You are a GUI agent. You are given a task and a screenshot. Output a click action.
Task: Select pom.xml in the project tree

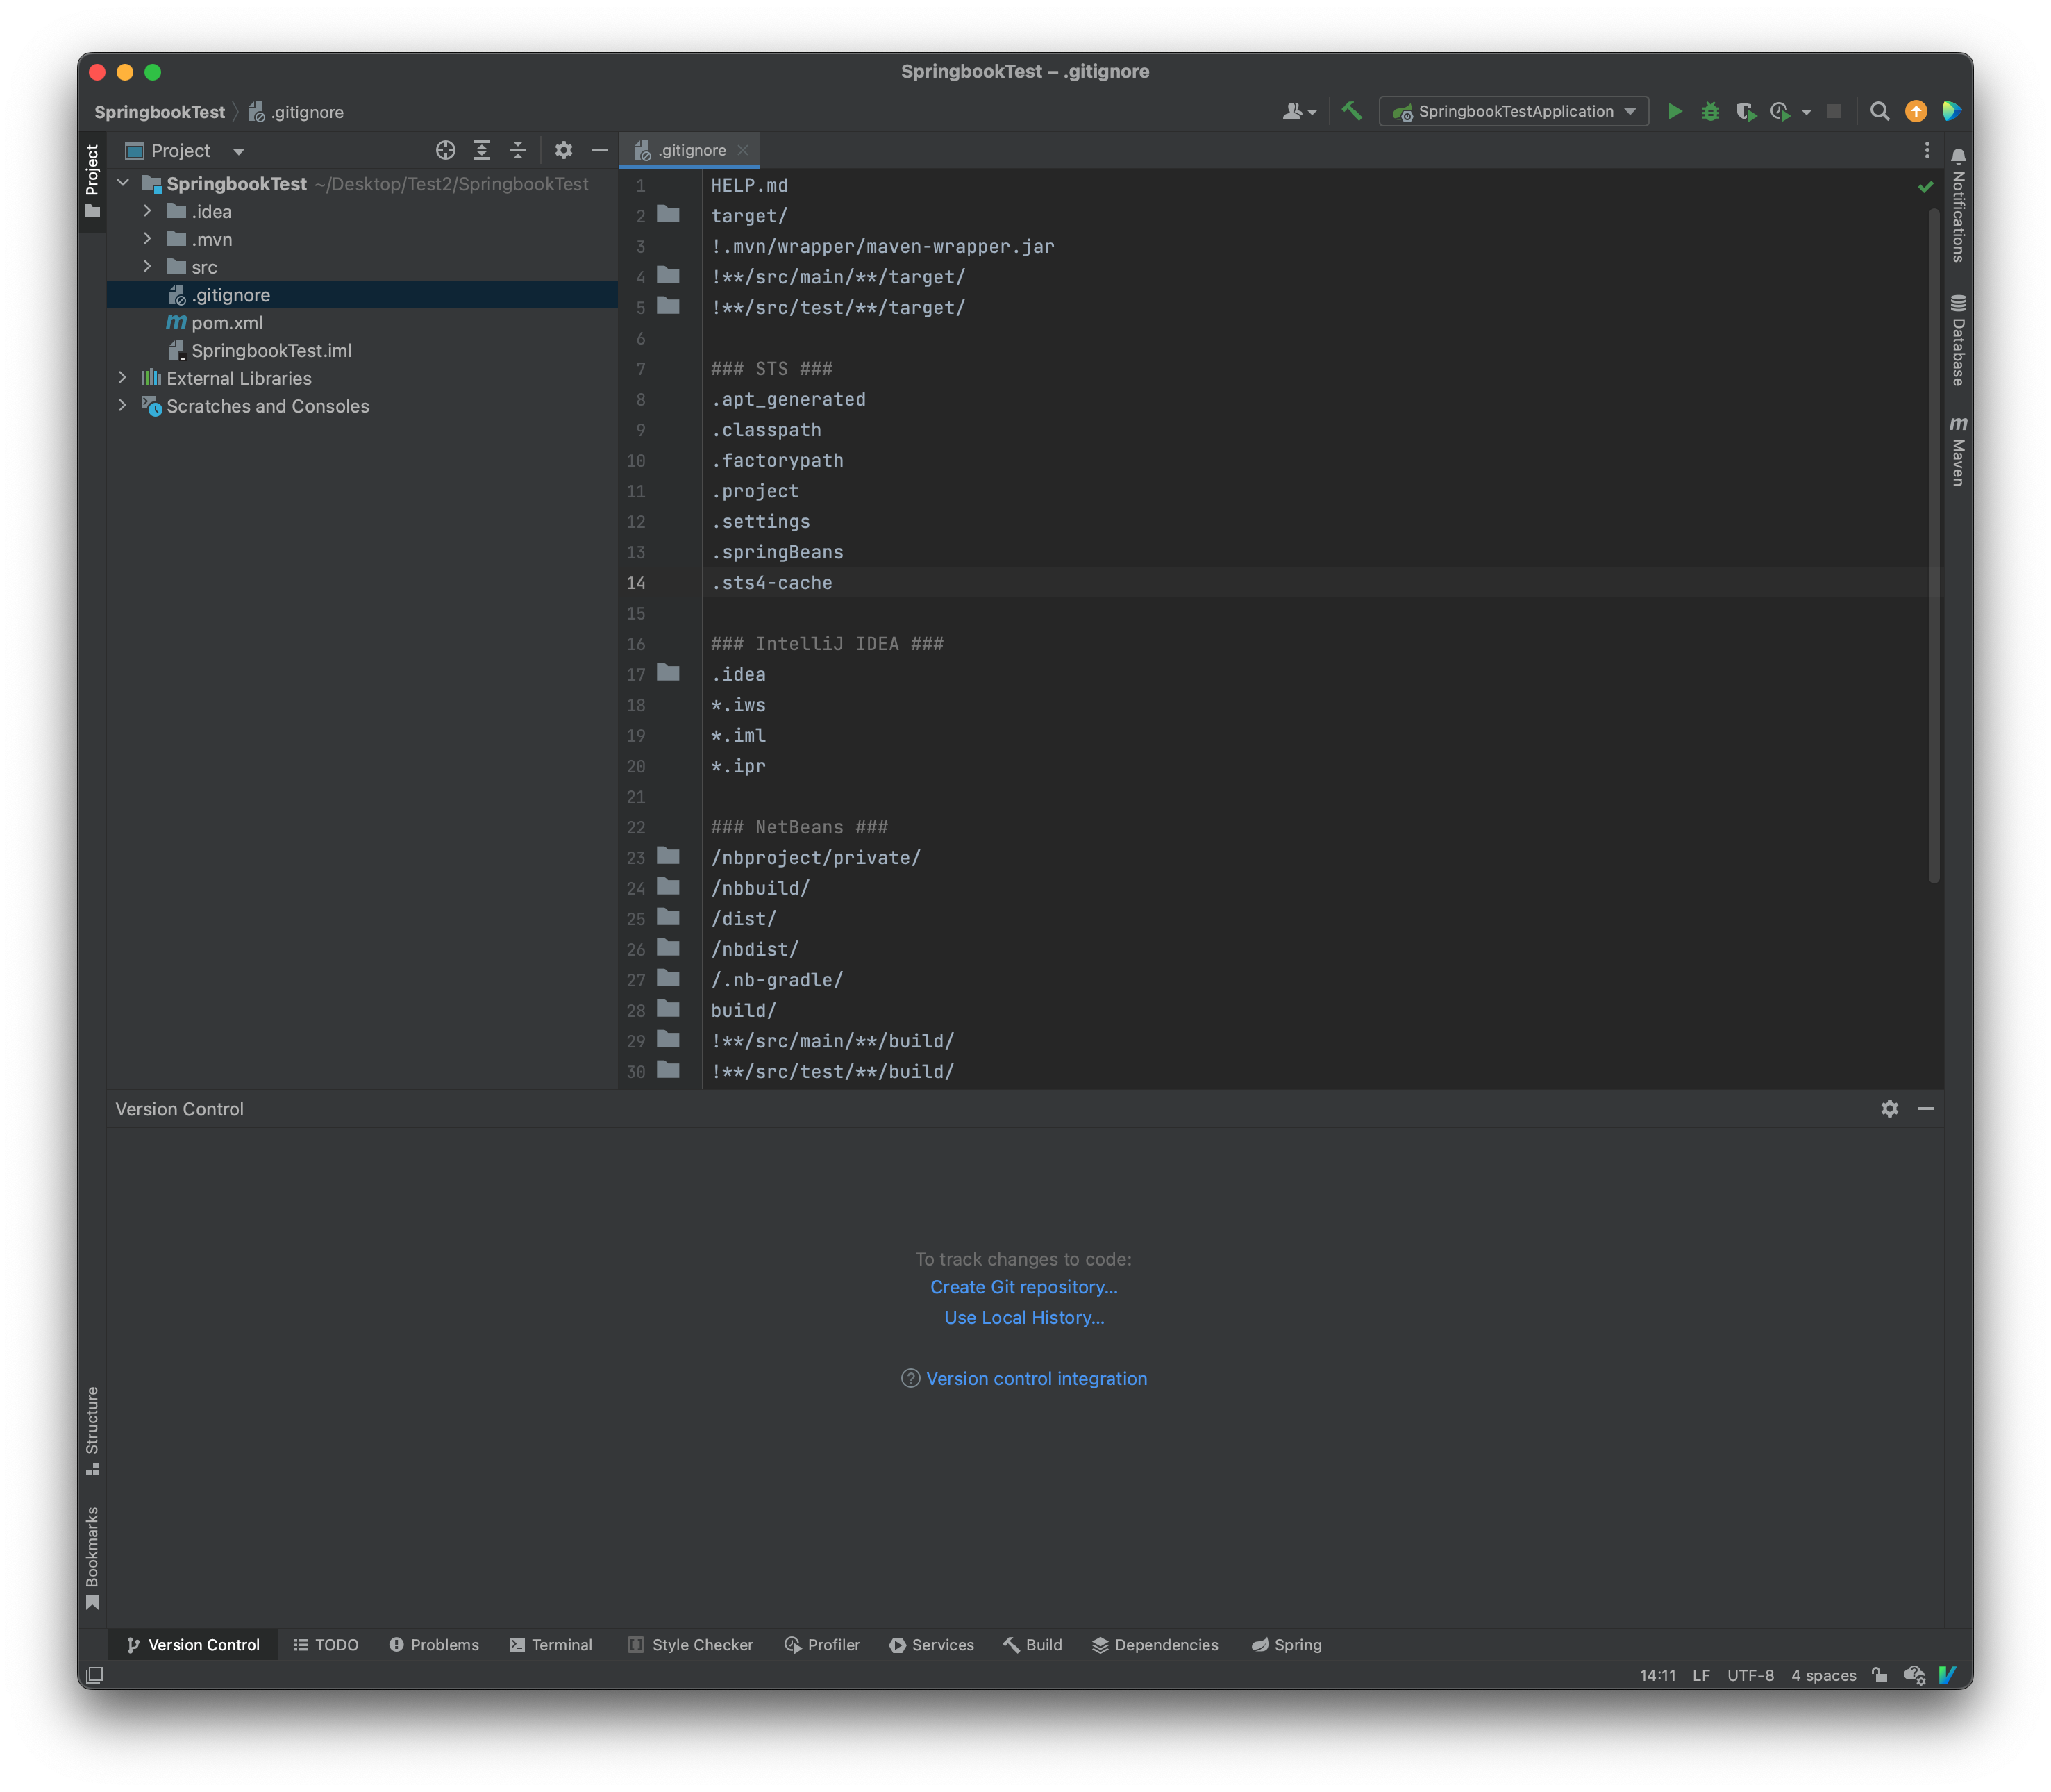click(x=227, y=323)
